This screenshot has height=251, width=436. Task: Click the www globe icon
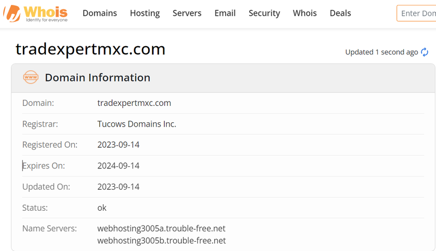(x=31, y=78)
